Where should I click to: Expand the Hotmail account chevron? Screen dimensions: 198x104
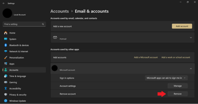[x=191, y=37]
